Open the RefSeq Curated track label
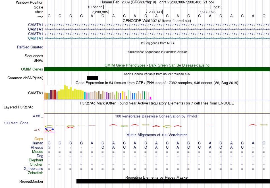 pos(30,47)
